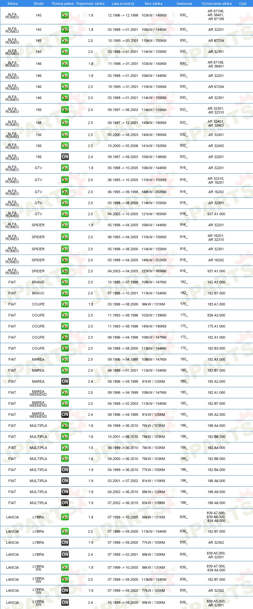Select the power value 100kW / 136KM

point(154,157)
